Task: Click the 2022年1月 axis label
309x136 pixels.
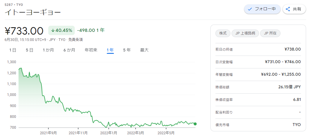Action: pos(108,133)
